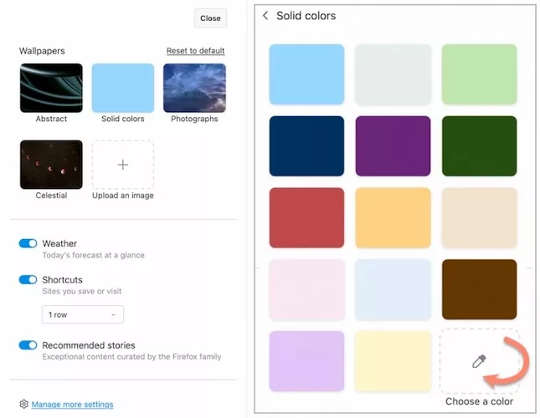Go back using the Solid colors chevron
Screen dimensions: 540x418
(x=265, y=16)
